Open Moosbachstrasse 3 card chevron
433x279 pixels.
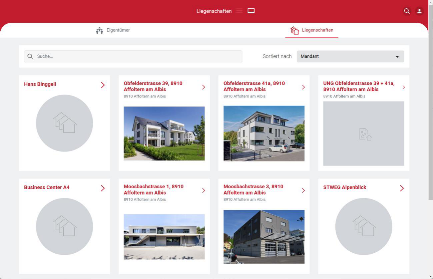point(303,191)
